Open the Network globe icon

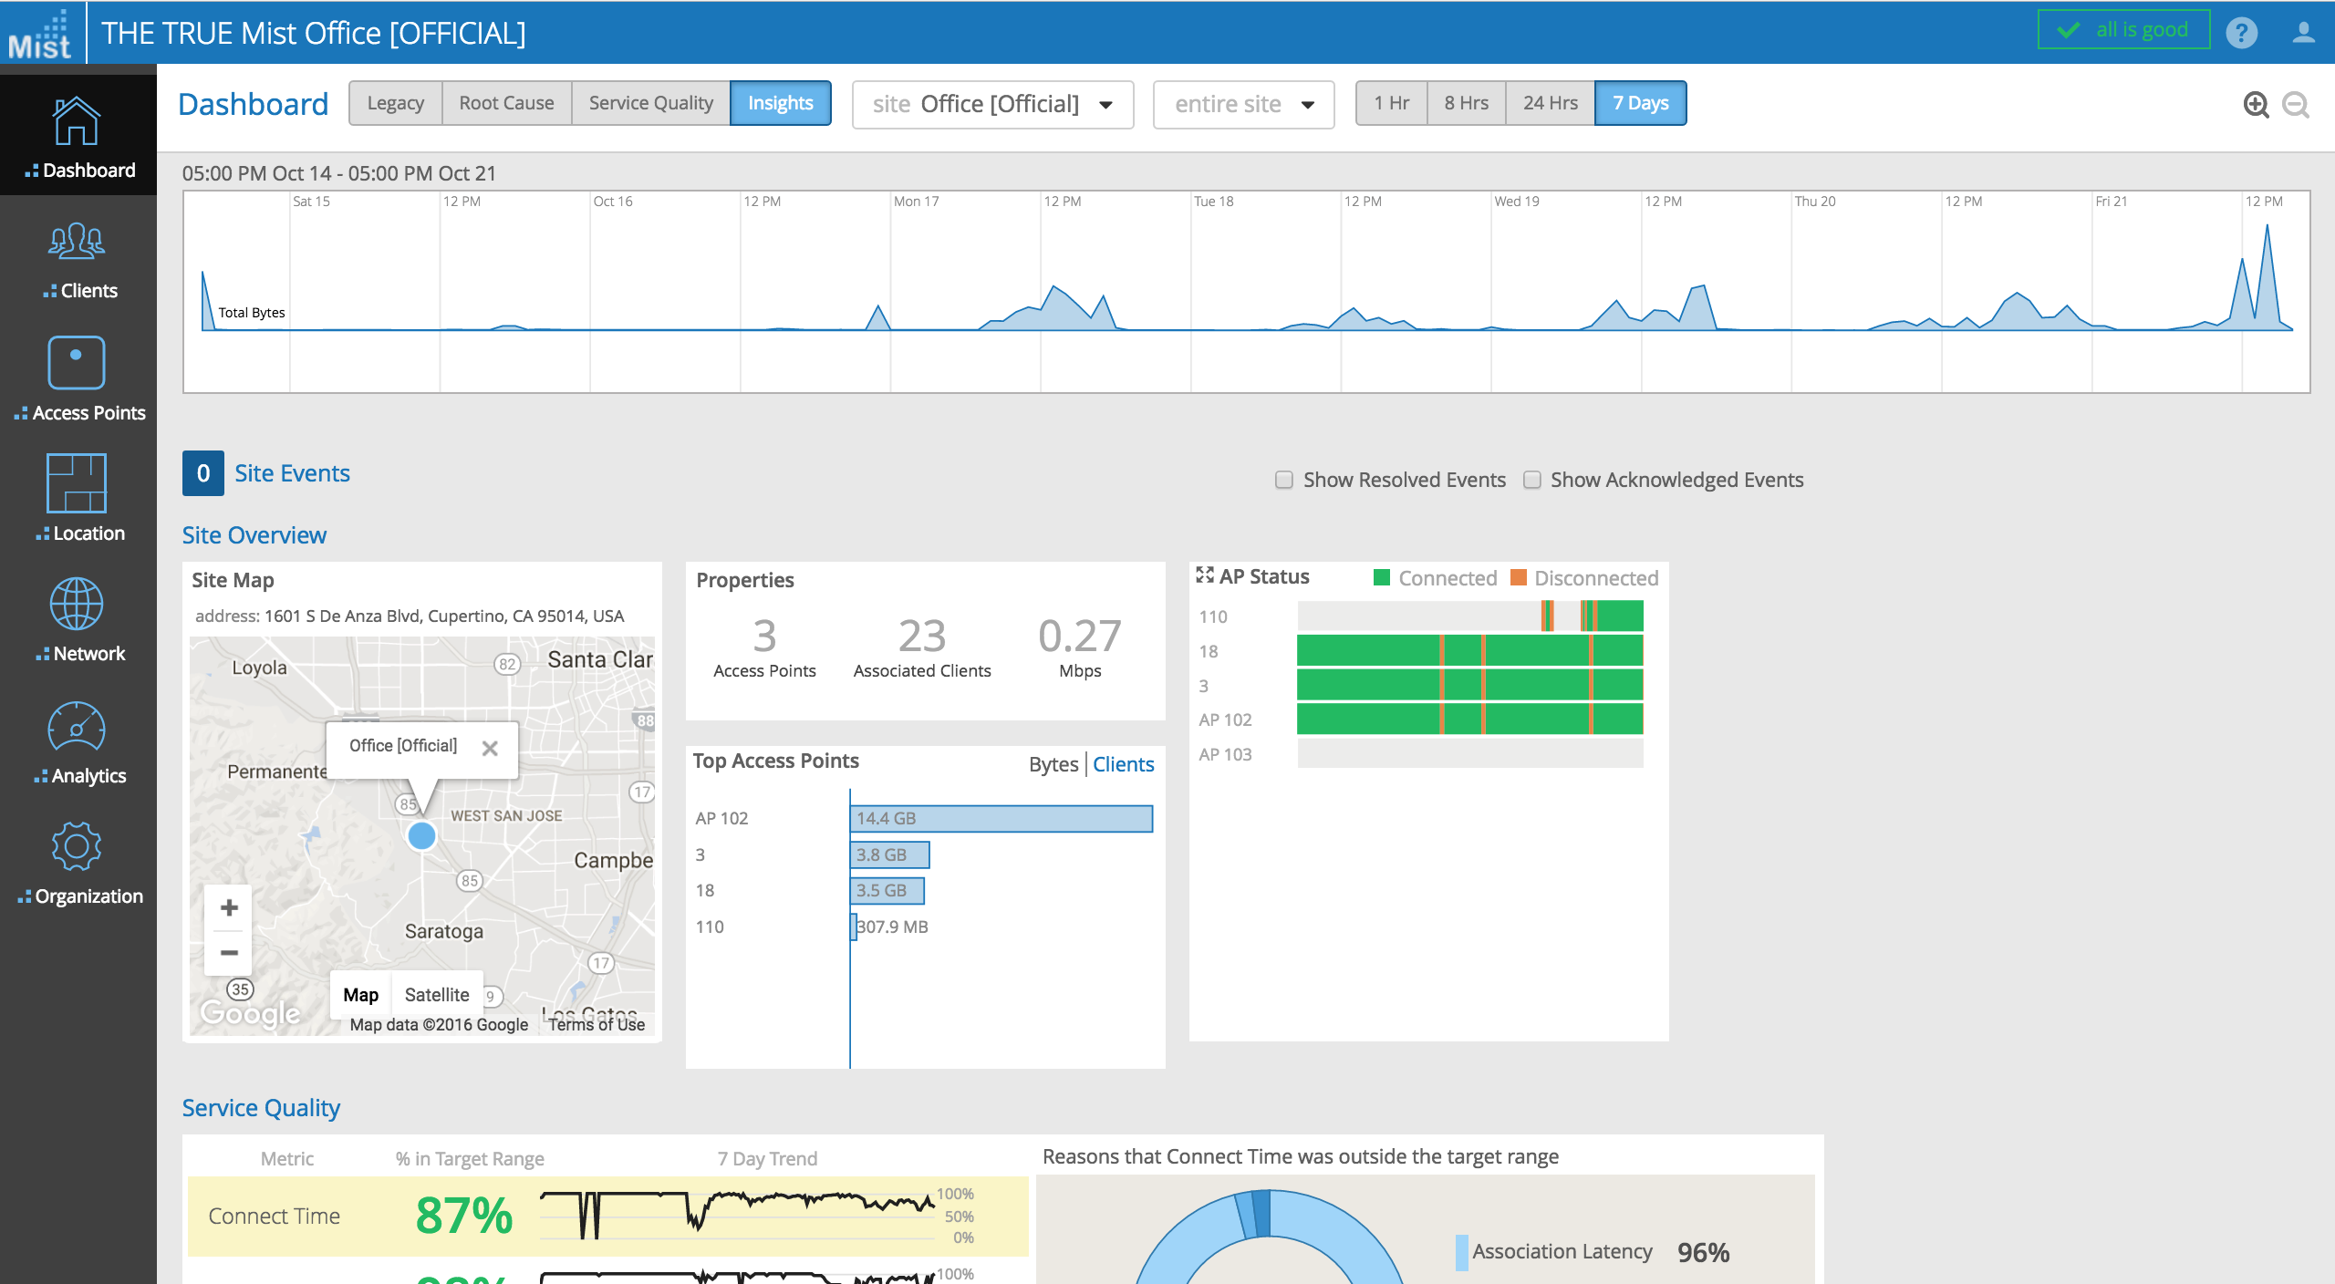pos(78,605)
